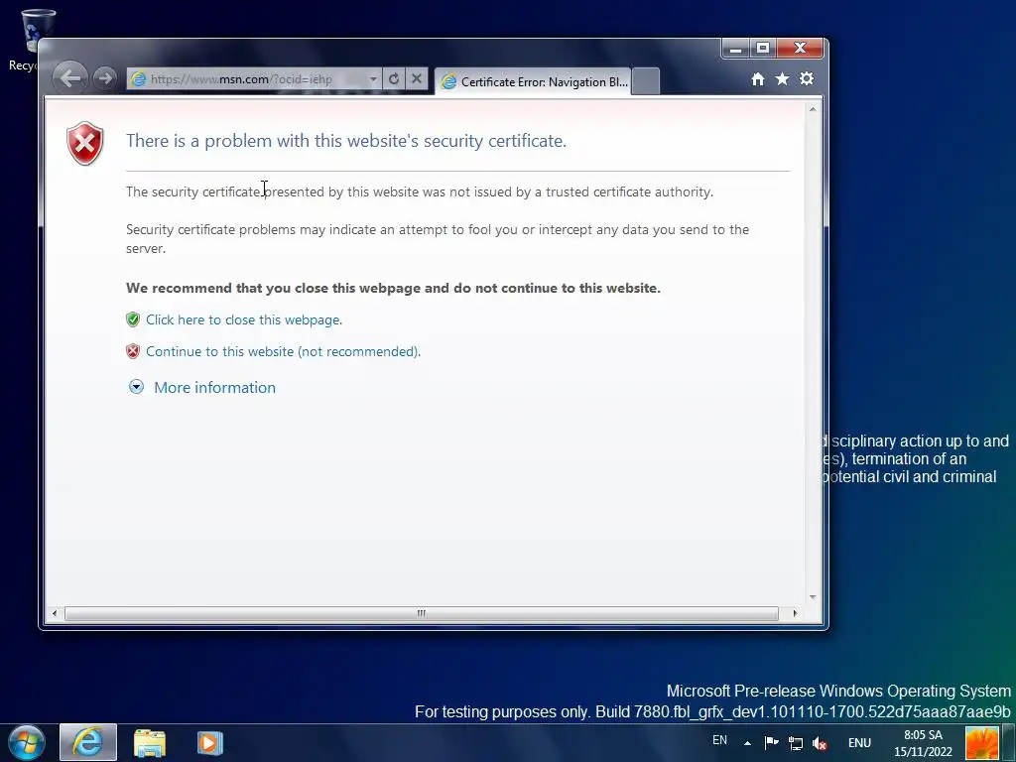Click the Internet Explorer icon in address bar

138,79
